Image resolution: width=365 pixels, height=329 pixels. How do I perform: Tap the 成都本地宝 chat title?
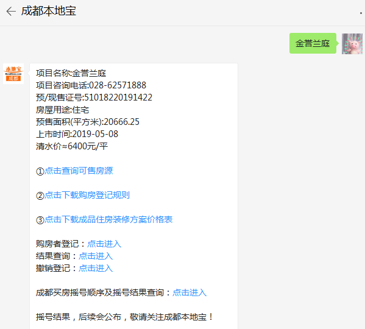[49, 11]
